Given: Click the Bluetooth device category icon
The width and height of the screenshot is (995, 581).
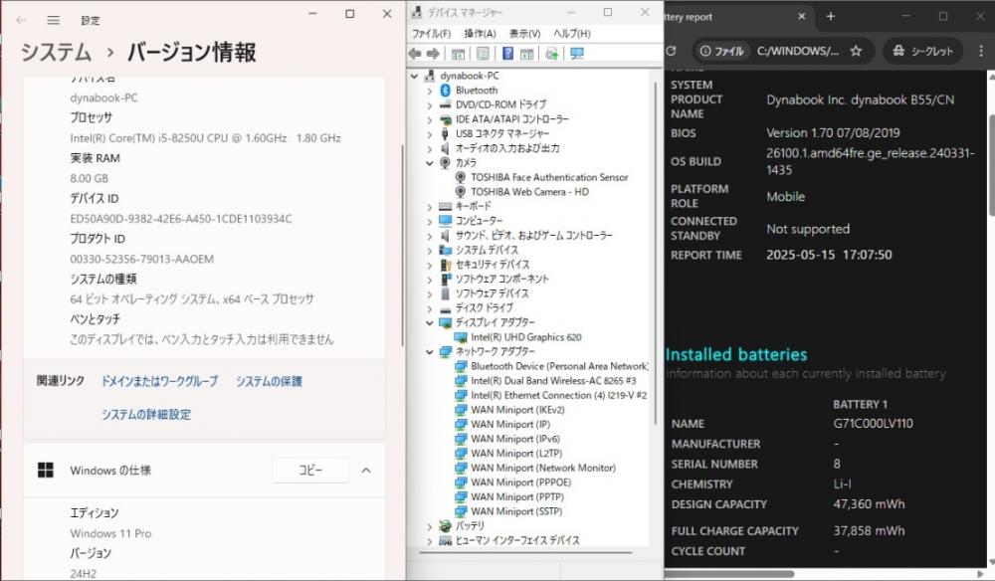Looking at the screenshot, I should [446, 91].
